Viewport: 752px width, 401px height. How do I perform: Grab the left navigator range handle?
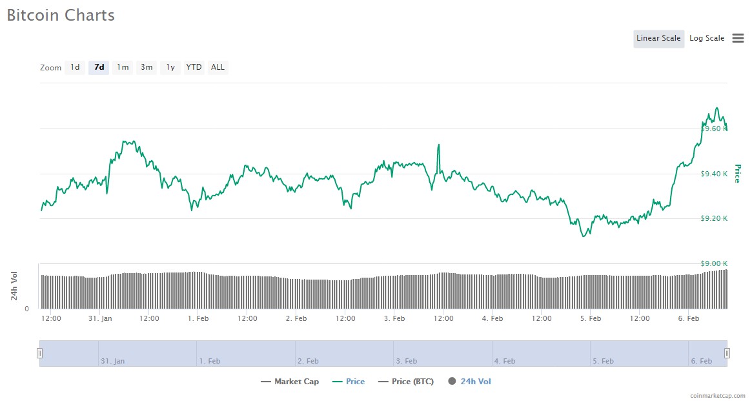(39, 353)
